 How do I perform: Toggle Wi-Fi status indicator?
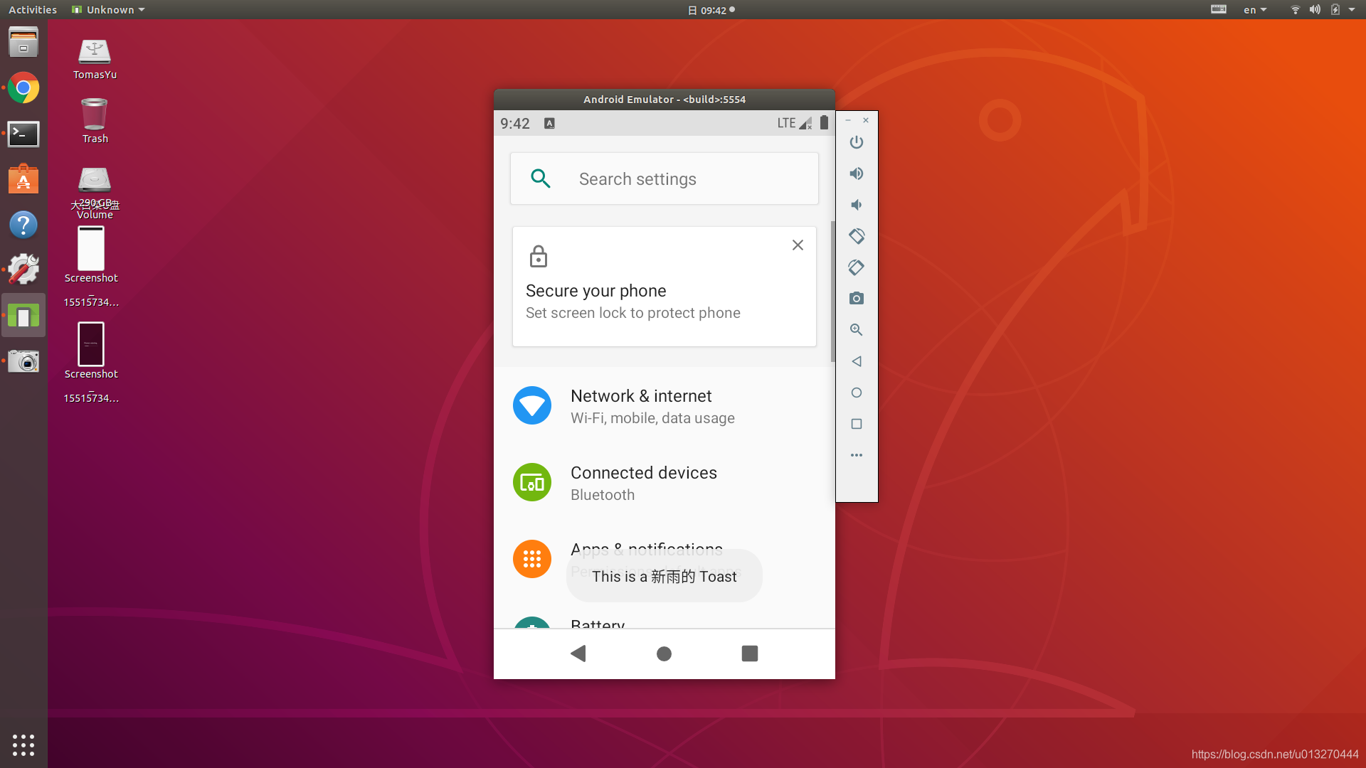click(1295, 9)
